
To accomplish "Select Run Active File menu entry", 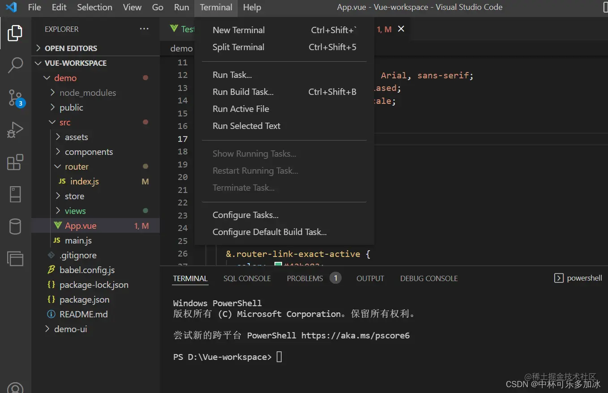I will pos(284,109).
